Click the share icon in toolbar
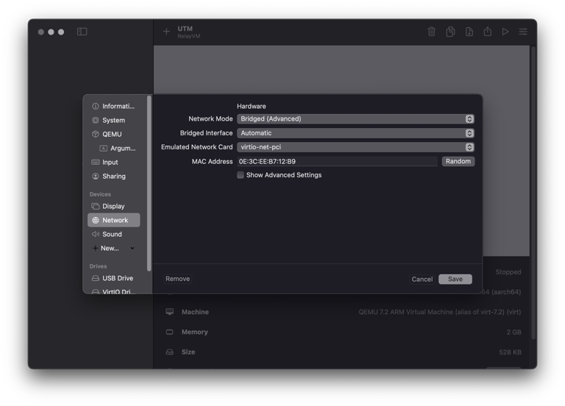This screenshot has width=565, height=406. (x=487, y=32)
